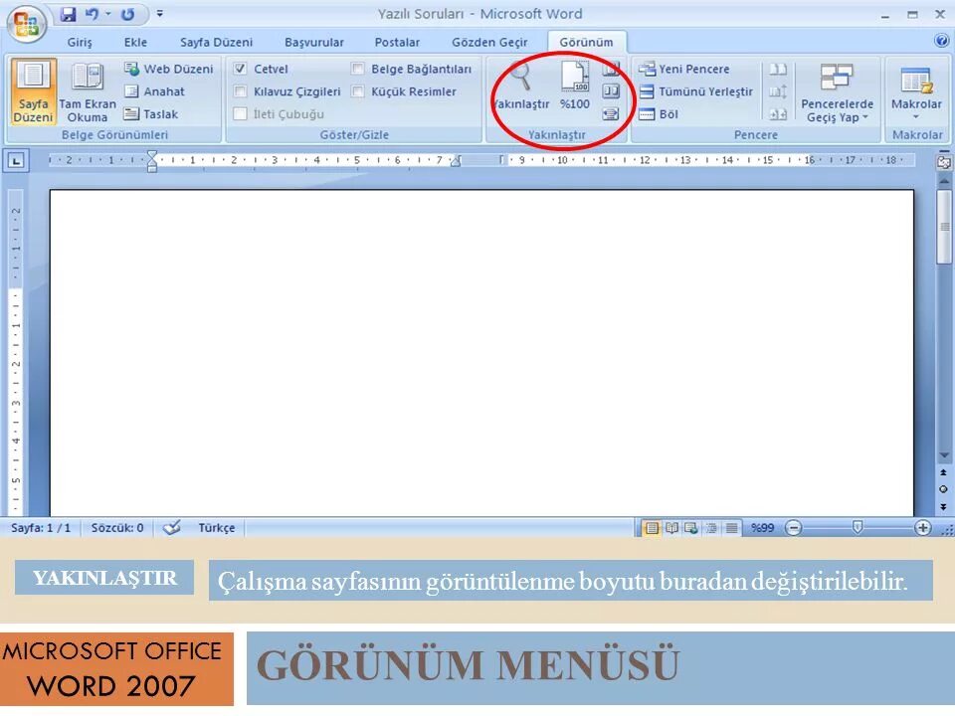Click Sayfa: 1 / 1 status indicator
Screen dimensions: 955x716
[x=41, y=528]
